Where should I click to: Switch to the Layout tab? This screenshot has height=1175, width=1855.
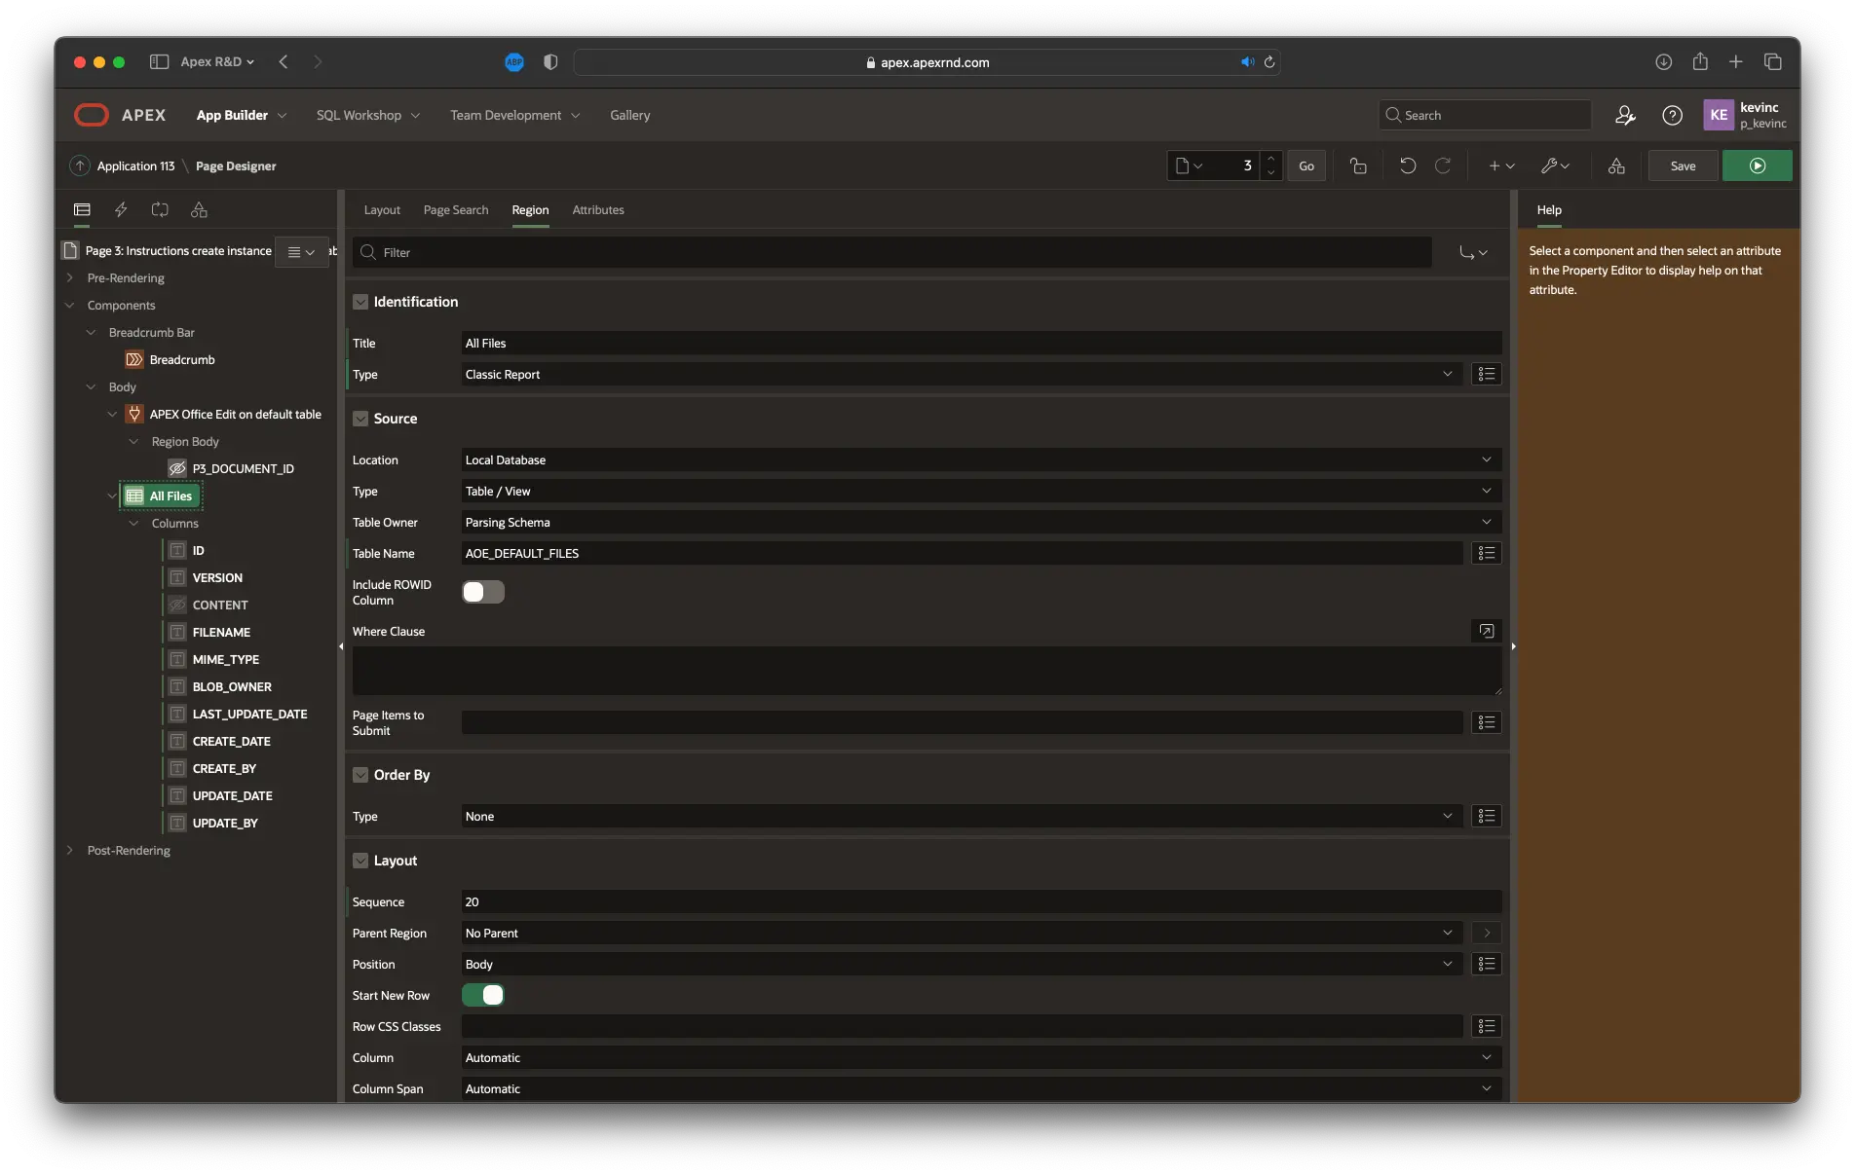click(x=382, y=209)
